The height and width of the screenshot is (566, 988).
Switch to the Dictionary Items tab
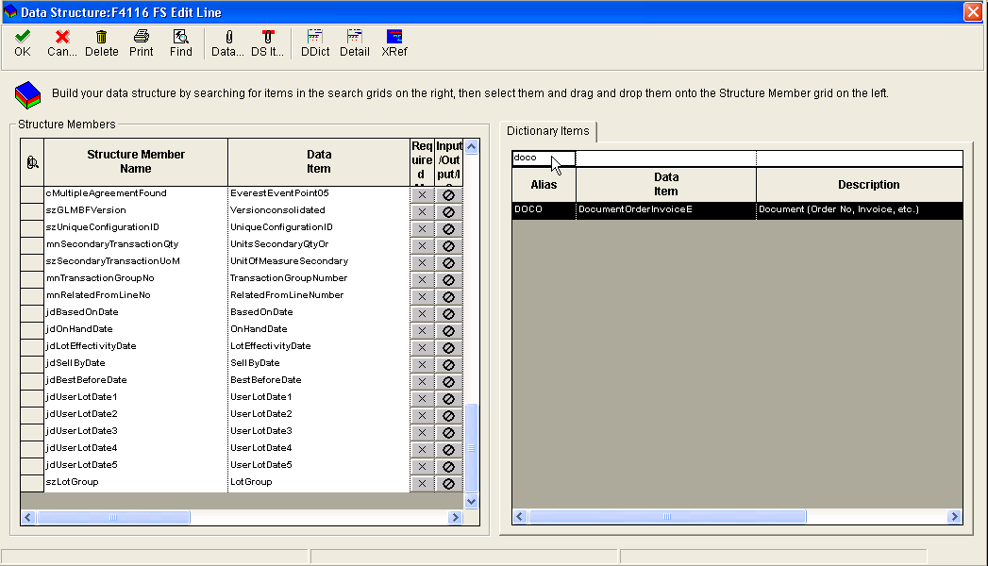[548, 131]
